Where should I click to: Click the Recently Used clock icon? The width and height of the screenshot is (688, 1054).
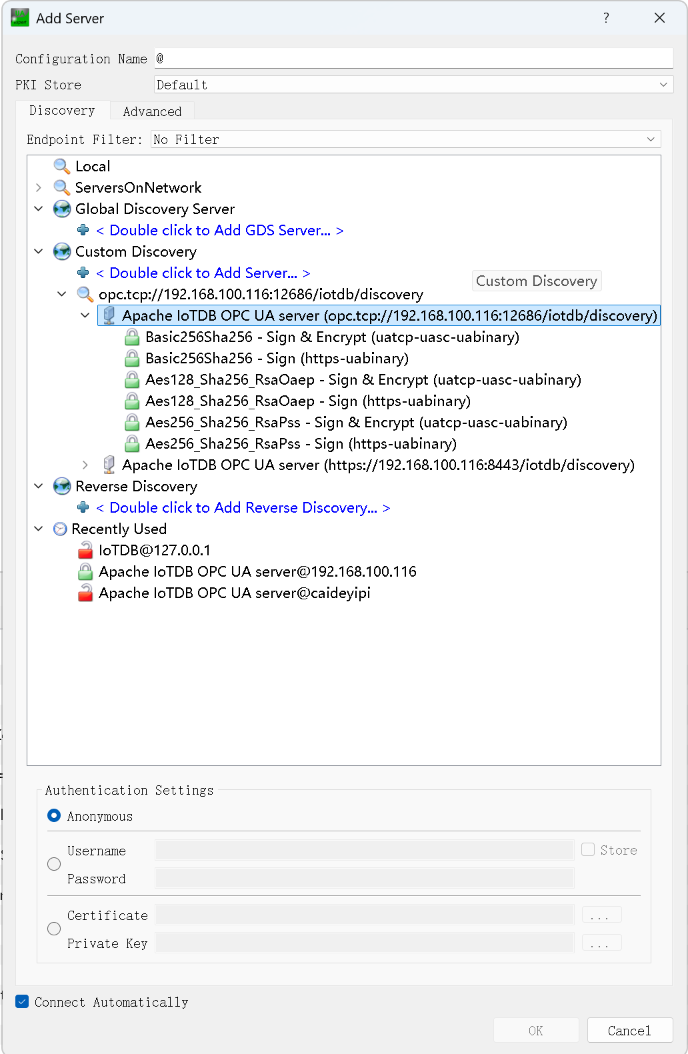pyautogui.click(x=60, y=529)
